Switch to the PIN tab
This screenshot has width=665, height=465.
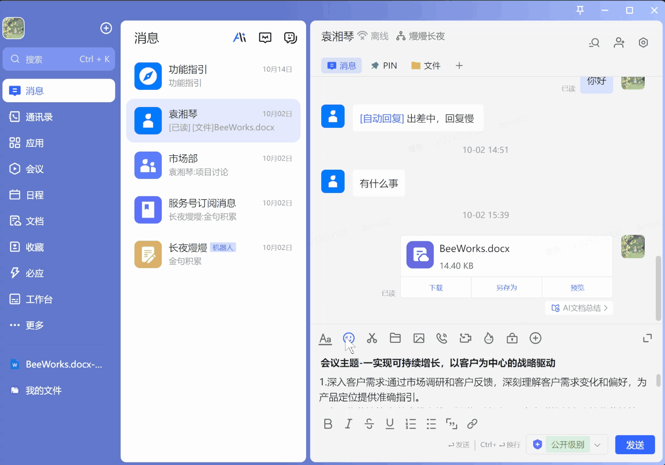pyautogui.click(x=384, y=66)
